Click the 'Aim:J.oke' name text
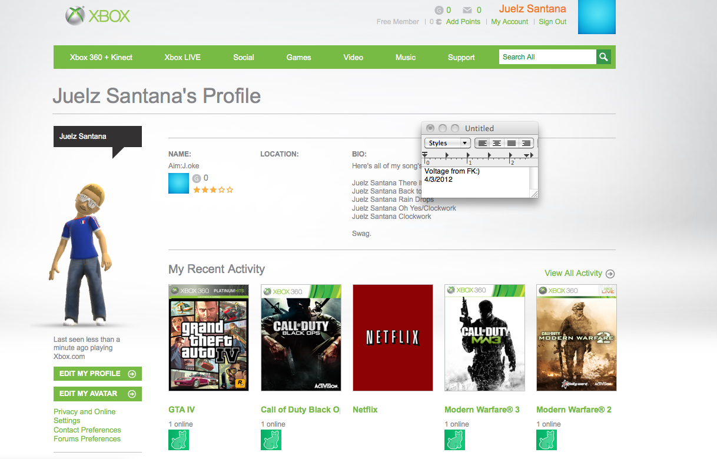This screenshot has height=459, width=717. (x=184, y=166)
